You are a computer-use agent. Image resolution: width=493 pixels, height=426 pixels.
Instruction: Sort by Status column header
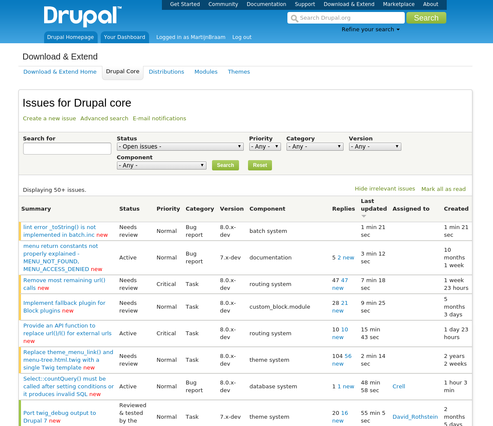pyautogui.click(x=129, y=209)
